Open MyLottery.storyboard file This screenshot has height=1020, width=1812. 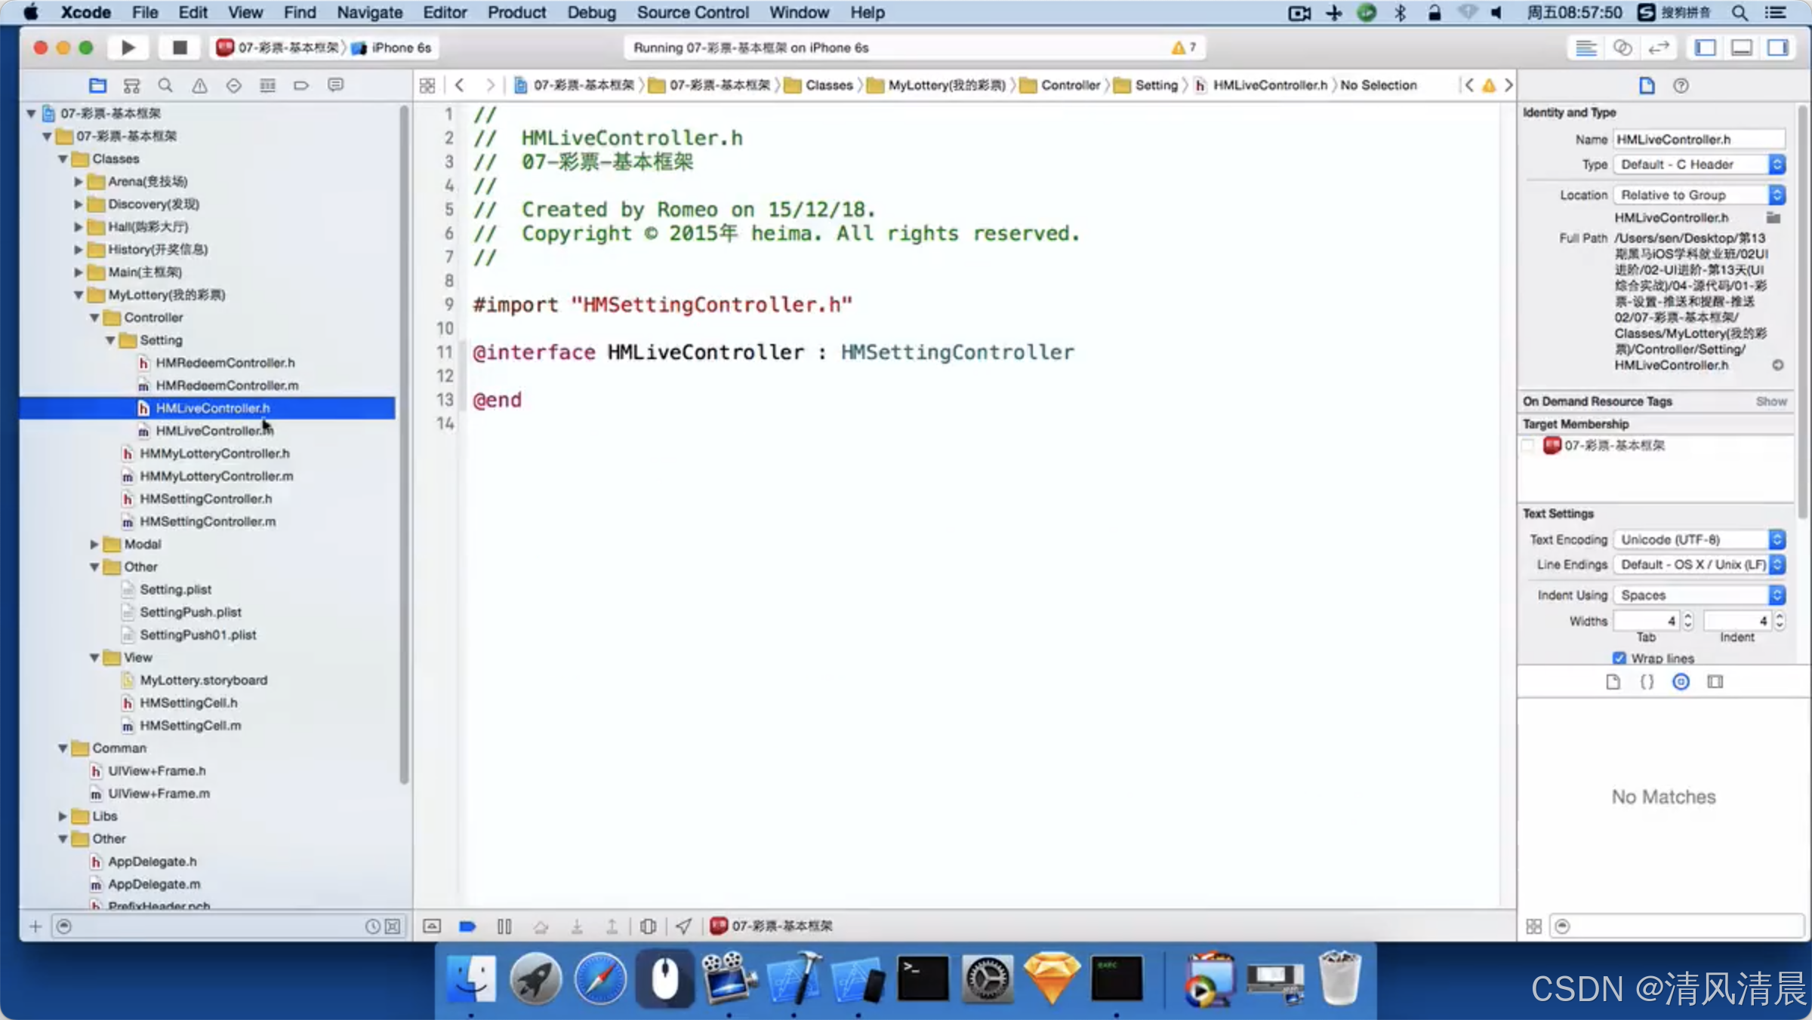click(203, 680)
